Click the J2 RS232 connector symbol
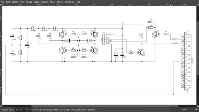The image size is (199, 112). 188,61
